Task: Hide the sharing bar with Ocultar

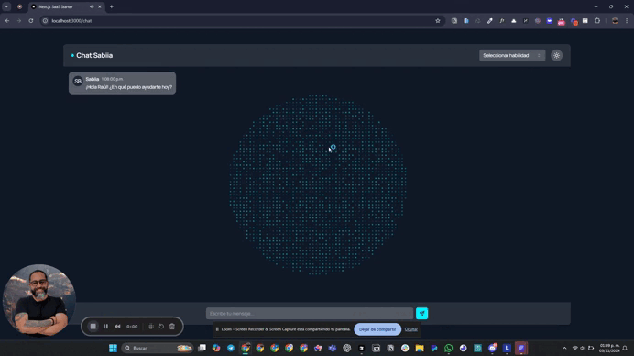Action: [410, 329]
